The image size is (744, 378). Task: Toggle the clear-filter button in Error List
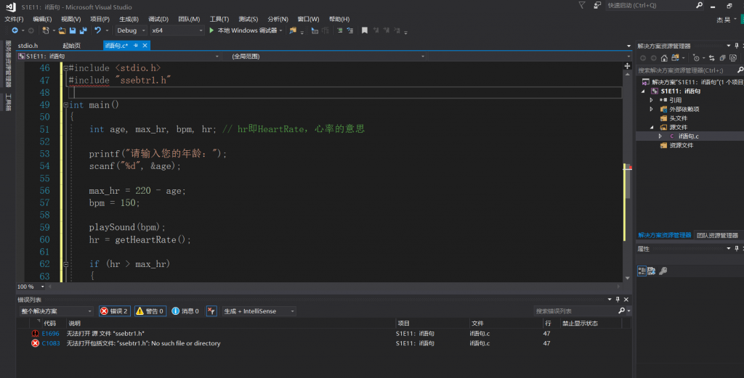[211, 311]
